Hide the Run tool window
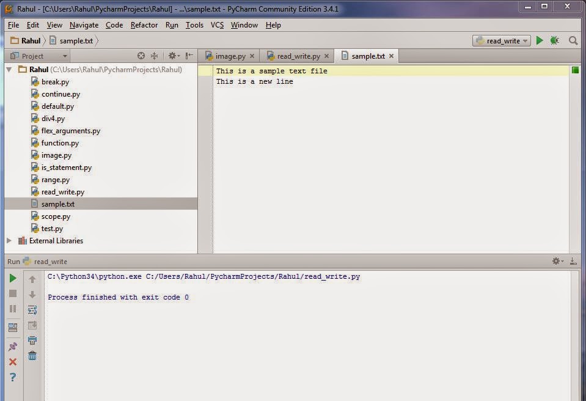 pos(573,261)
